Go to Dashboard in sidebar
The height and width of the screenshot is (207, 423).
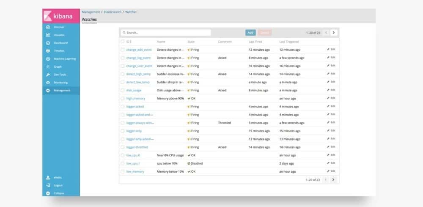click(x=60, y=43)
